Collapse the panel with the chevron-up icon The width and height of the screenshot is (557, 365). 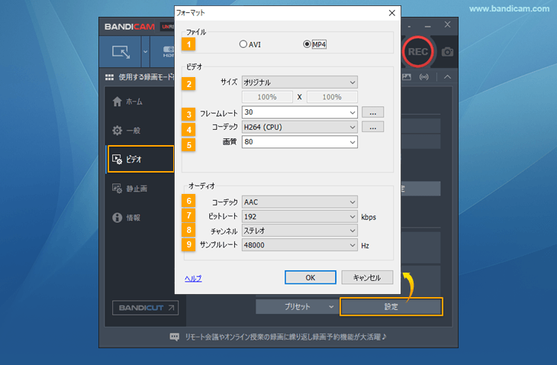(447, 77)
